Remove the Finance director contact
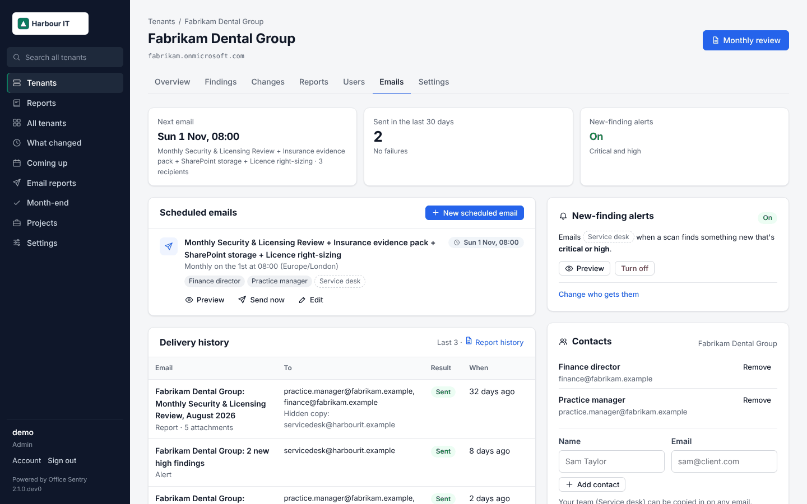 [x=757, y=367]
